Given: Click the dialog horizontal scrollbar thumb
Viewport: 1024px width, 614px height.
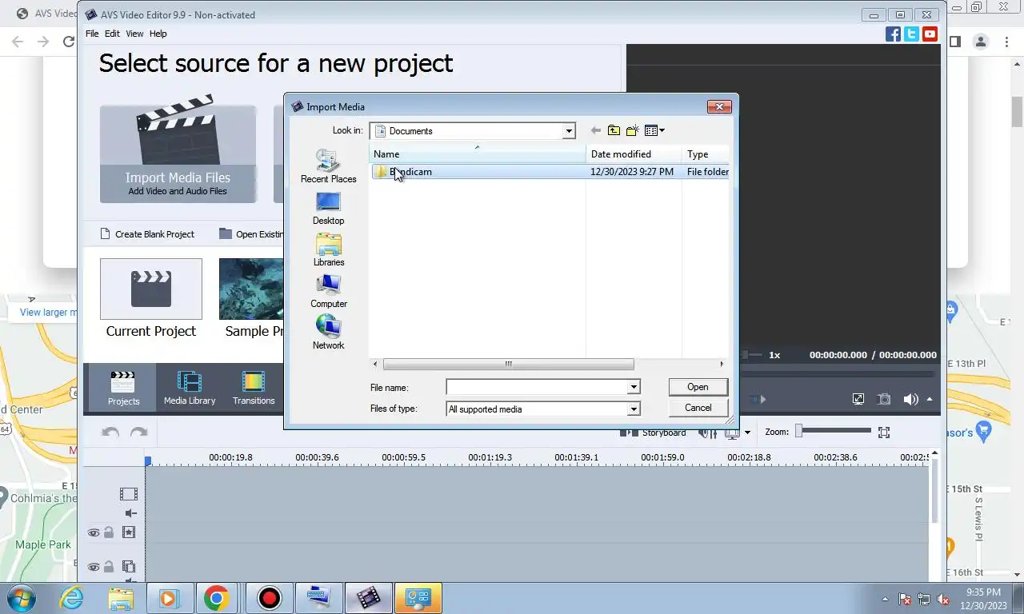Looking at the screenshot, I should click(508, 364).
